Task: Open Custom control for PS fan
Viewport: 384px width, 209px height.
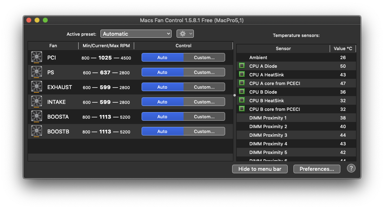Action: click(204, 72)
